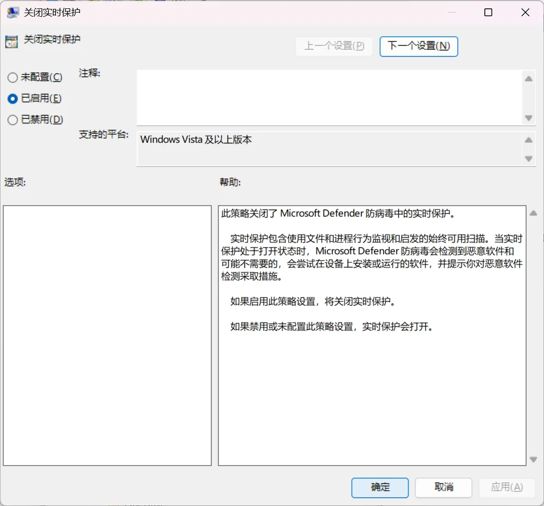The image size is (544, 506).
Task: Cancel changes with the 取消 button
Action: coord(444,488)
